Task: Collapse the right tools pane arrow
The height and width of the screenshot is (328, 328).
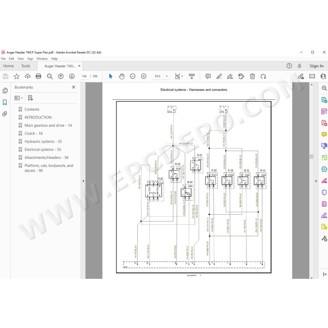Action: click(316, 181)
